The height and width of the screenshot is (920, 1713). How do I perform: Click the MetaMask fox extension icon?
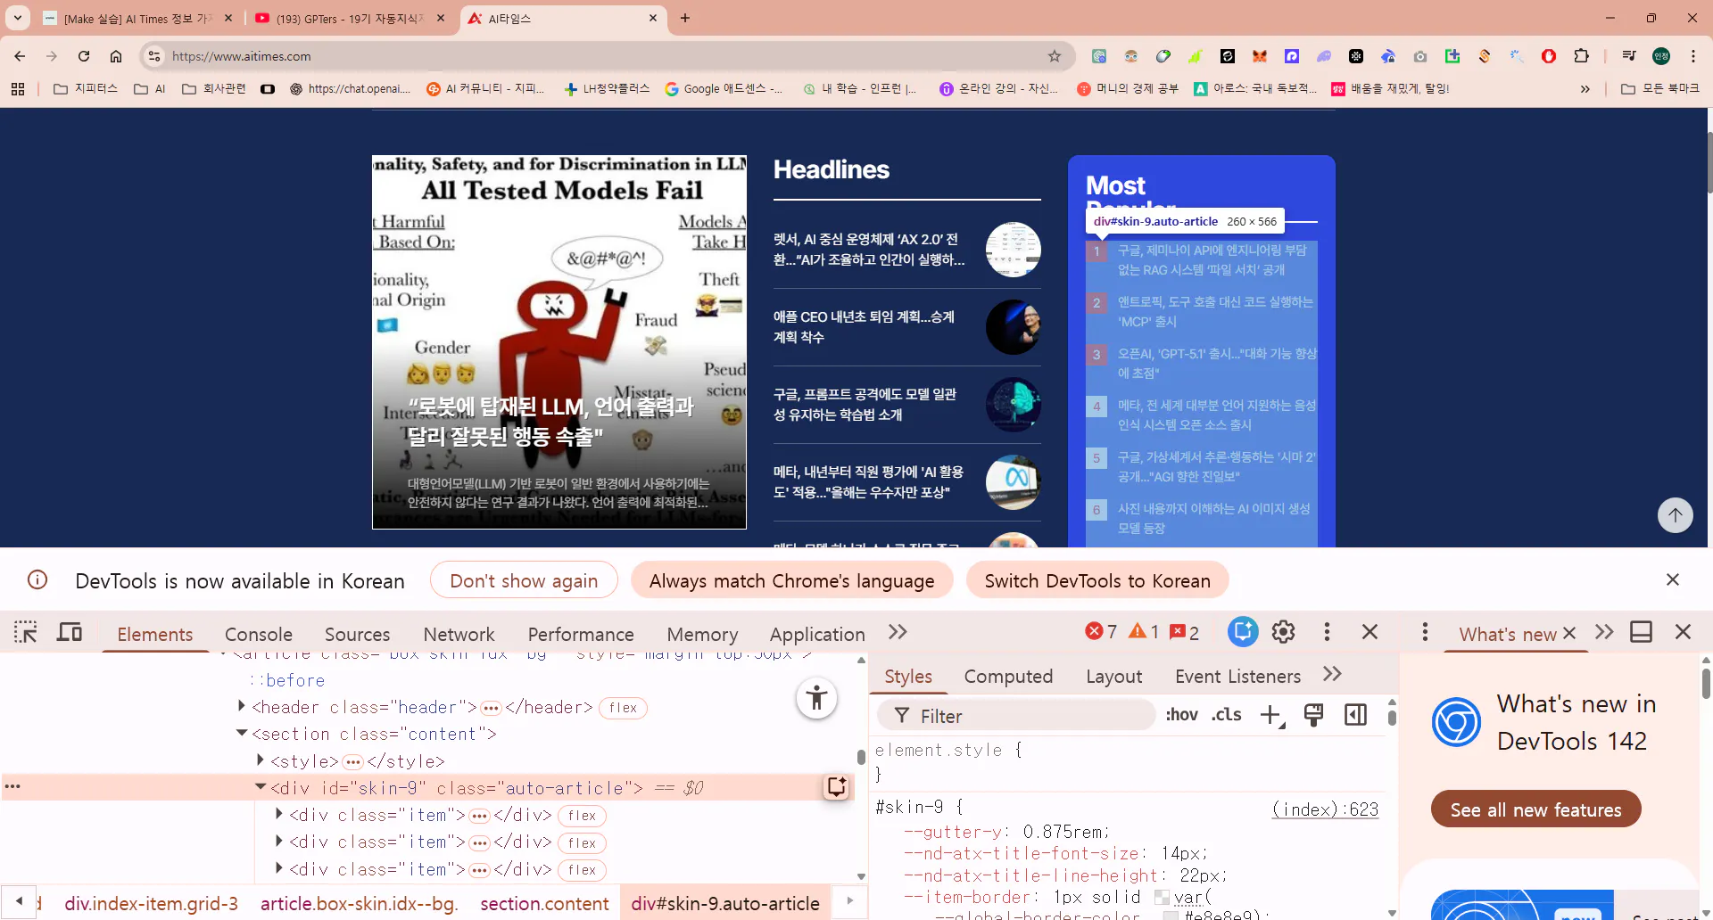pos(1260,56)
